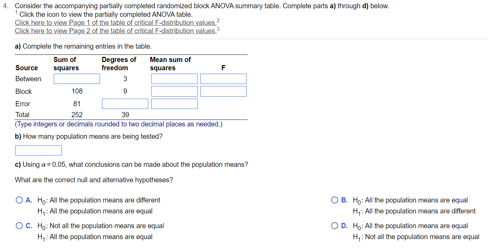Image resolution: width=488 pixels, height=248 pixels.
Task: Click the Error mean sum of squares box
Action: (174, 103)
